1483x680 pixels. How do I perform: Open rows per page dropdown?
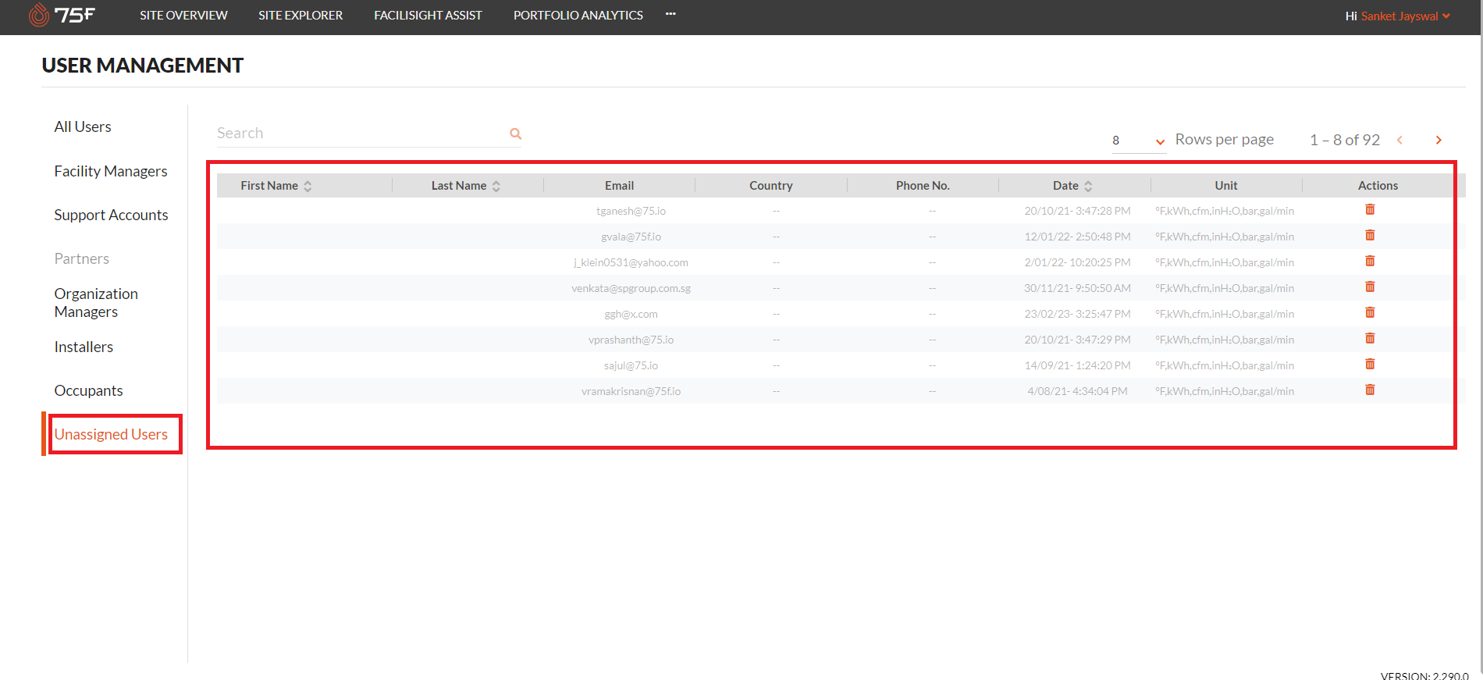(1139, 141)
